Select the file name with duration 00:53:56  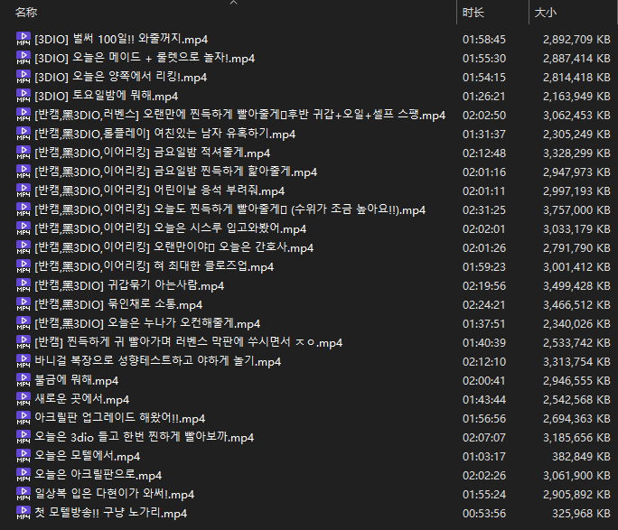coord(111,513)
